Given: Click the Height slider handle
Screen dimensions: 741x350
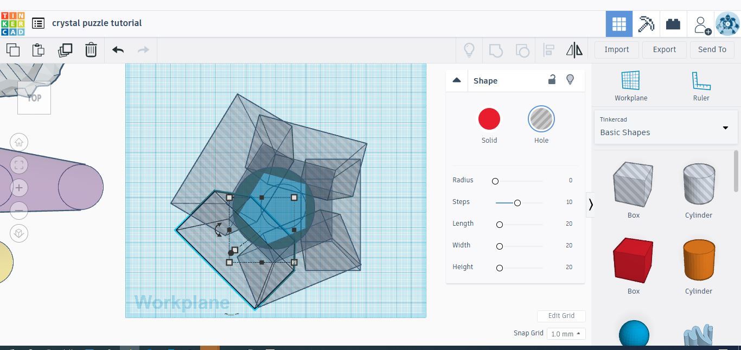Looking at the screenshot, I should tap(500, 268).
